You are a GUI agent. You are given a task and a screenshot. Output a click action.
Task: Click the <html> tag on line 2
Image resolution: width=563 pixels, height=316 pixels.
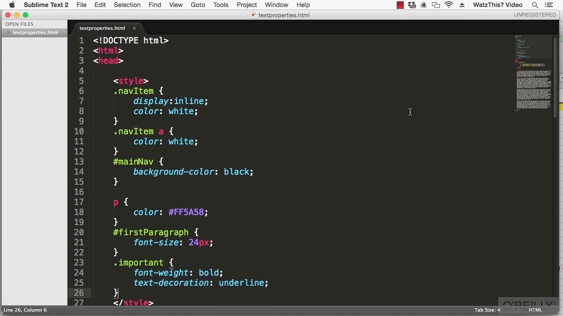[108, 50]
